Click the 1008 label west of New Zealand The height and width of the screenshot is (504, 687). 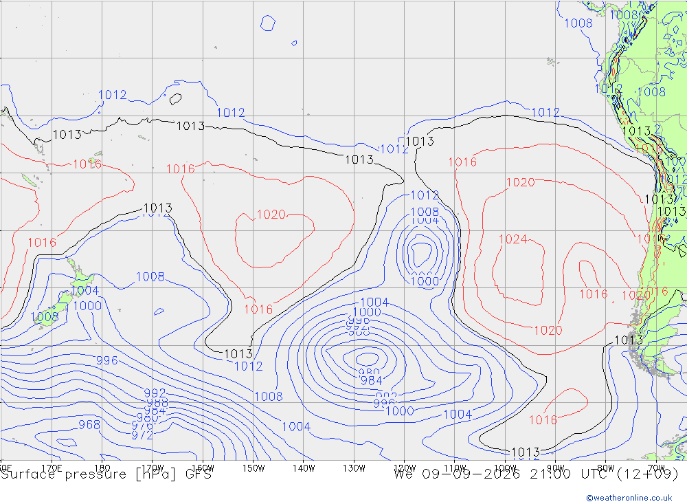coord(44,317)
